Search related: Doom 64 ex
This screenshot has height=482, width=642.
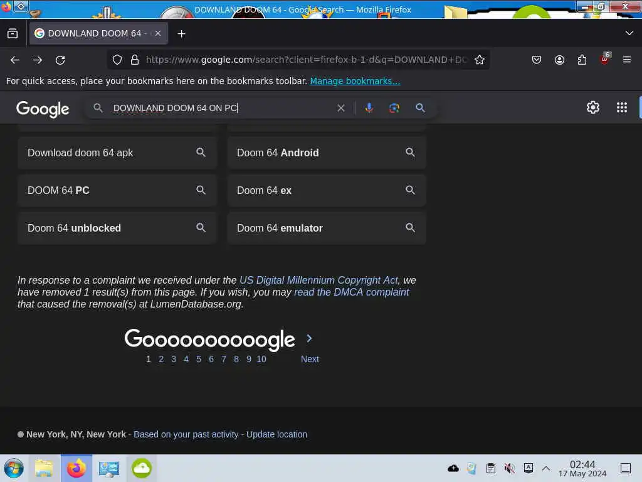pyautogui.click(x=327, y=190)
